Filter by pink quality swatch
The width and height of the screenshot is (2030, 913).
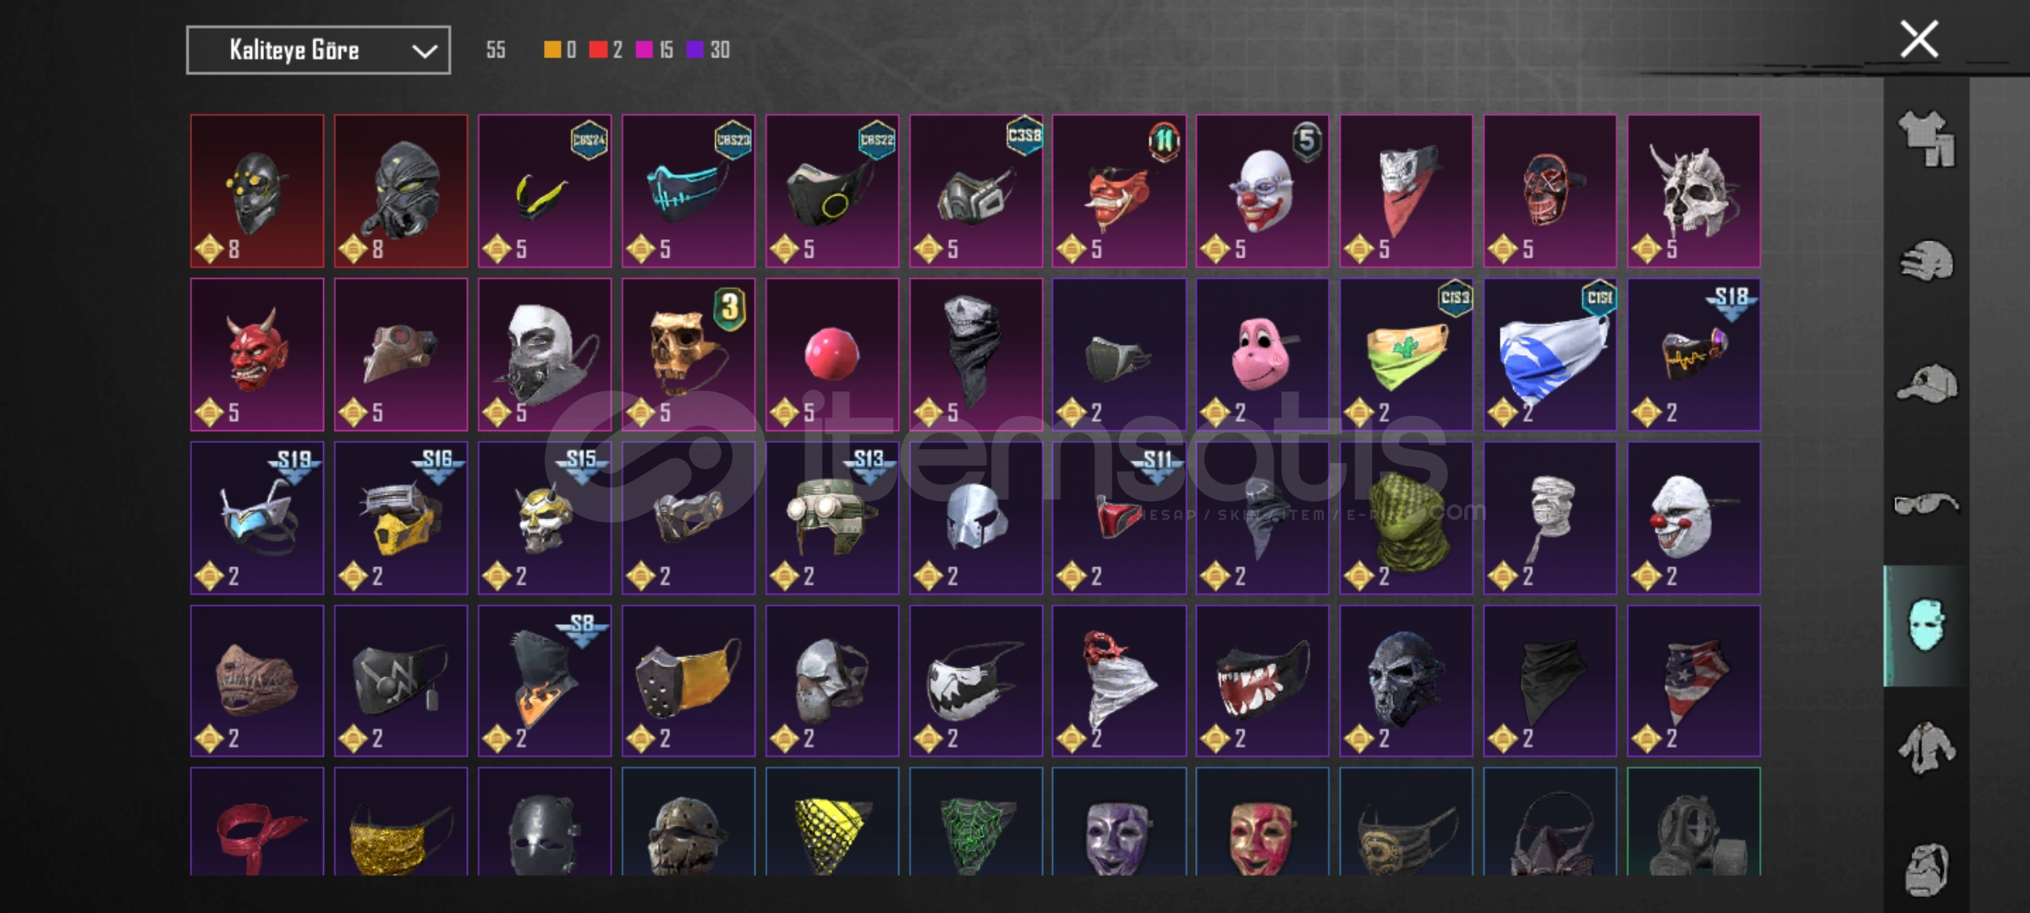click(645, 50)
